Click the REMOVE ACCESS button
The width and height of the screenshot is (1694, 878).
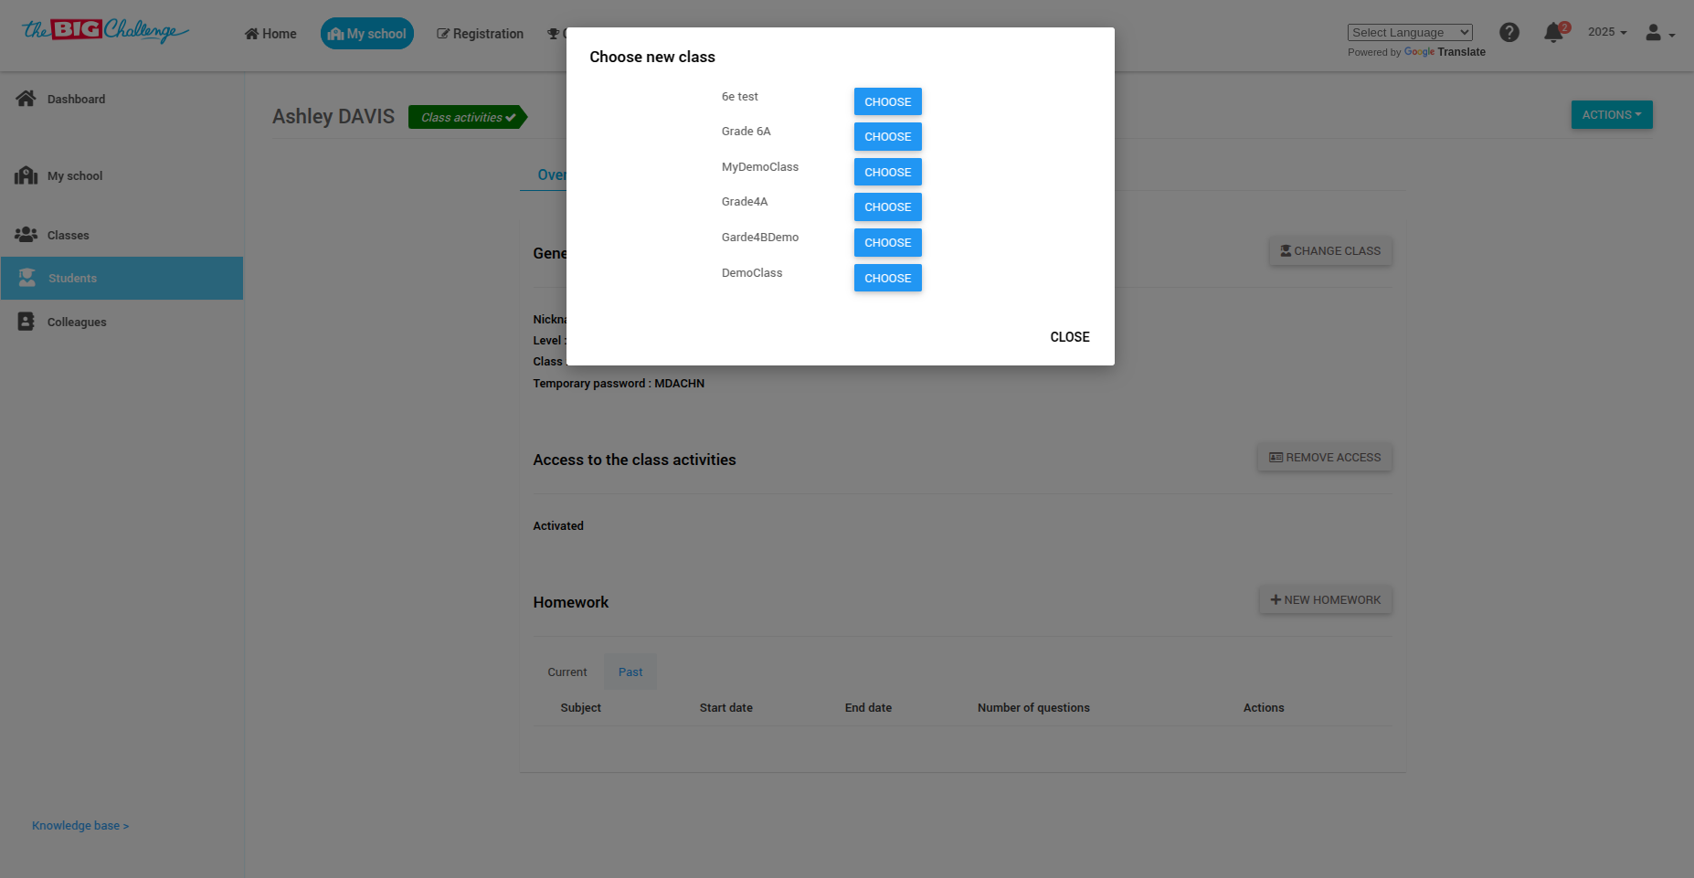click(x=1325, y=458)
